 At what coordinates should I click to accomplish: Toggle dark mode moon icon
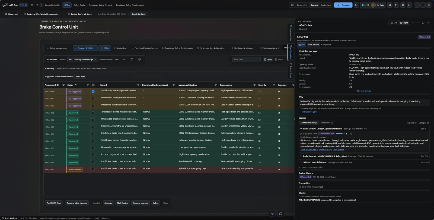396,5
